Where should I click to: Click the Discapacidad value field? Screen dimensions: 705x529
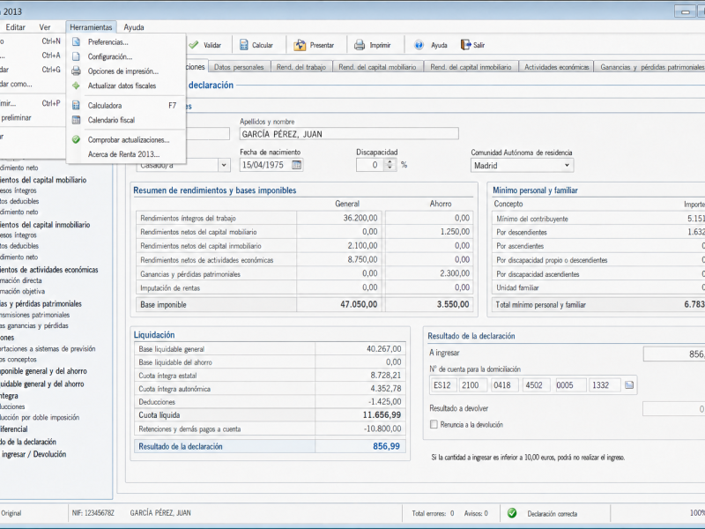pyautogui.click(x=370, y=165)
